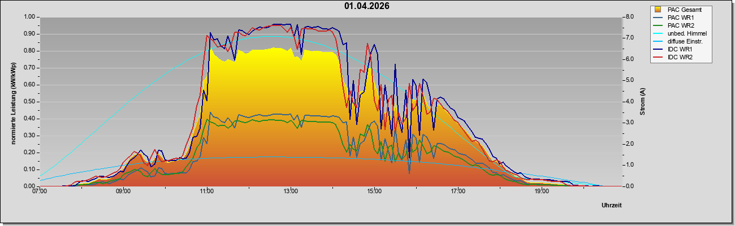Click the 13:00 time axis label
Image resolution: width=735 pixels, height=226 pixels.
pos(291,191)
